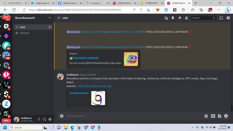This screenshot has height=131, width=233.
Task: Open the emoji picker
Action: [x=226, y=116]
